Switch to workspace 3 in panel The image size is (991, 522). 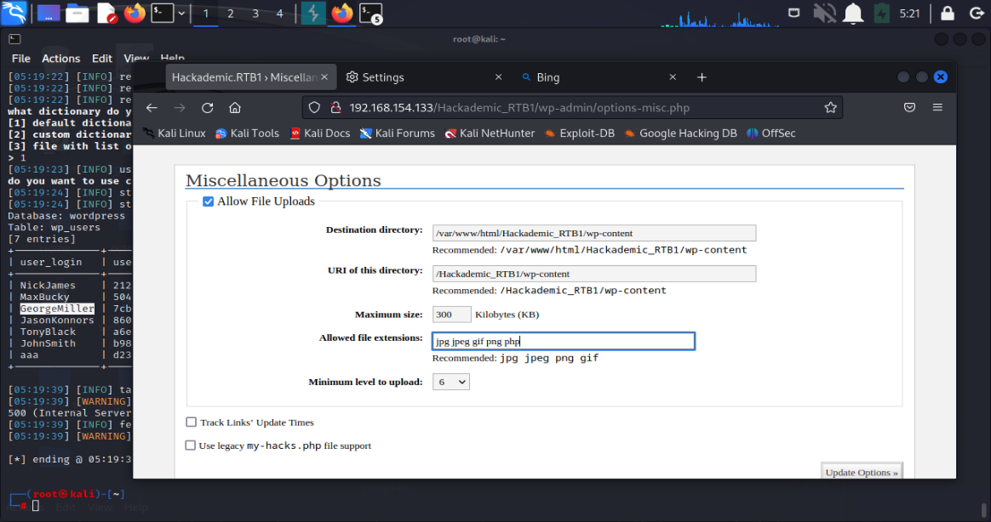click(x=255, y=14)
